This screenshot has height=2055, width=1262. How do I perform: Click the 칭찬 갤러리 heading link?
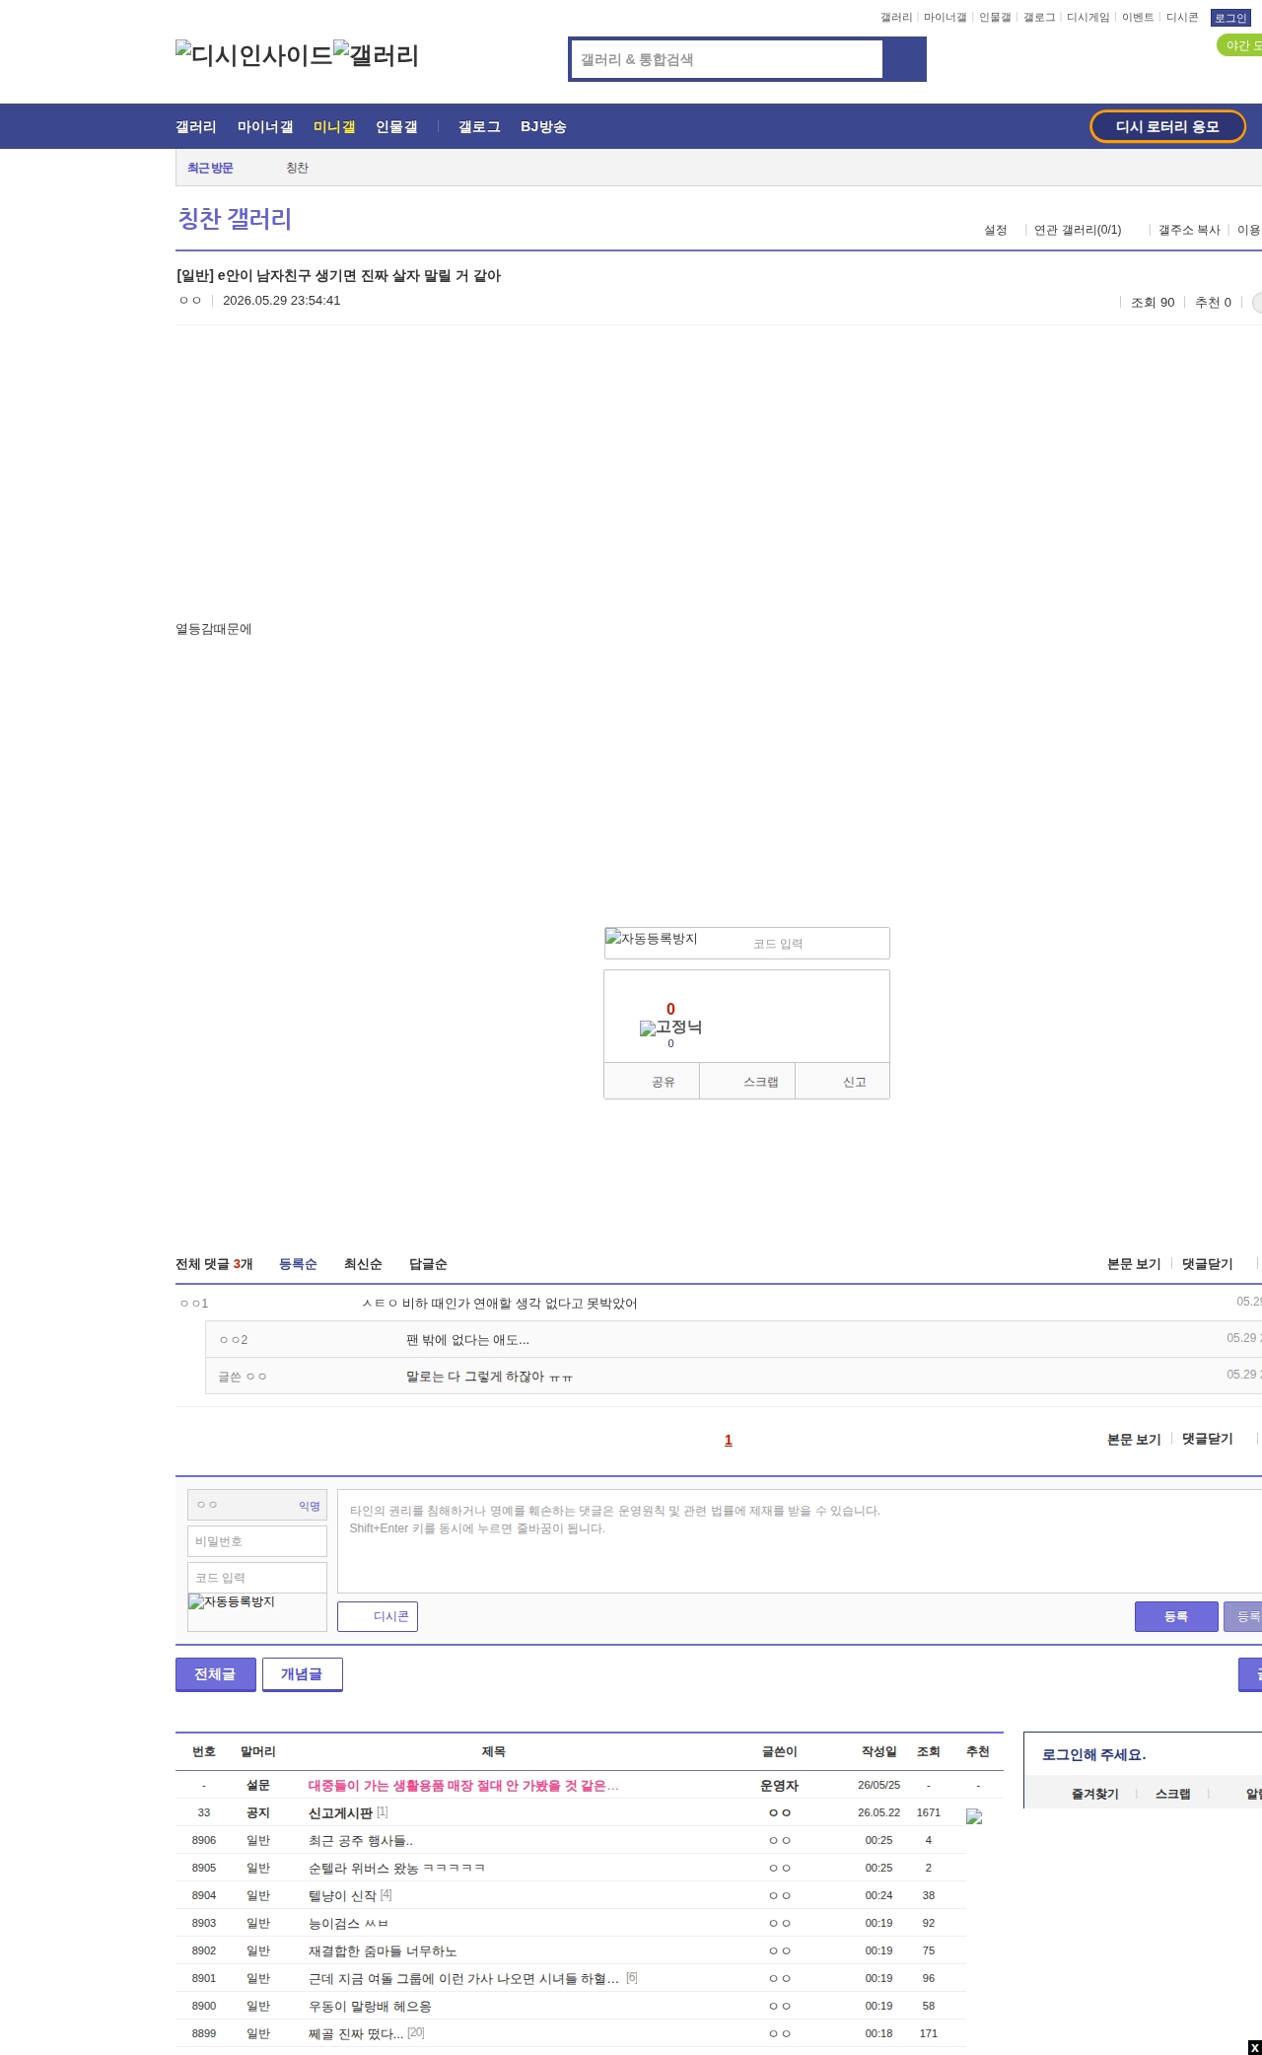point(235,219)
